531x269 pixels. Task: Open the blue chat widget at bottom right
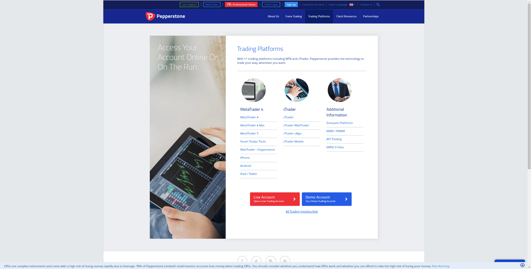(x=509, y=261)
